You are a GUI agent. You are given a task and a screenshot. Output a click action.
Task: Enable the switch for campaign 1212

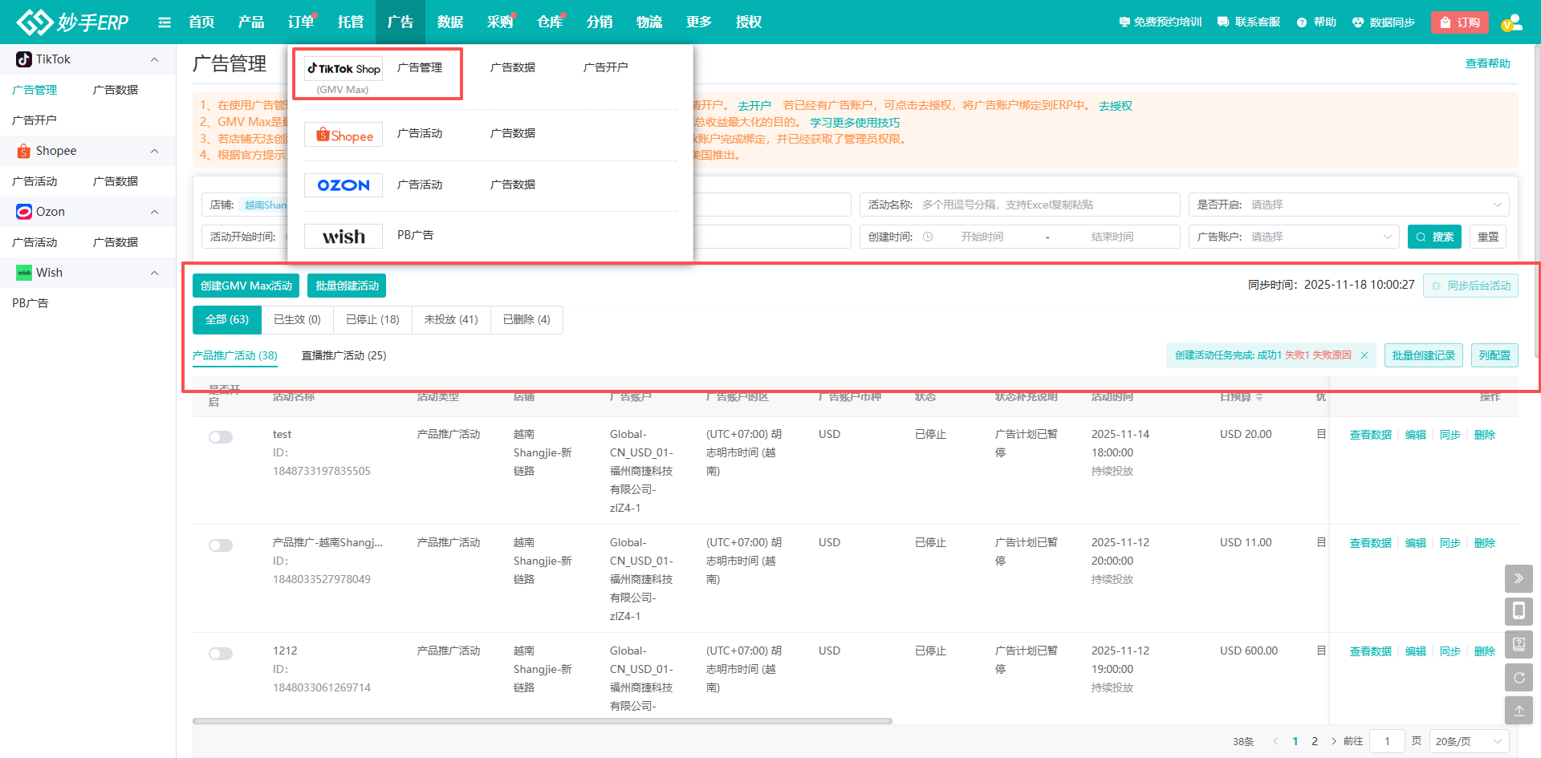coord(221,654)
